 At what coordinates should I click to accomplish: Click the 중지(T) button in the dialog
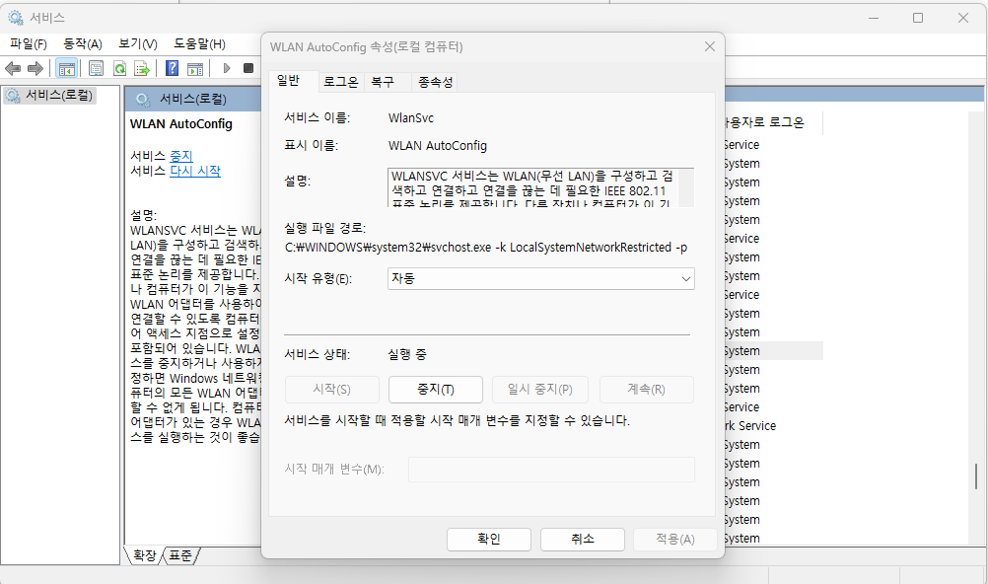pos(436,390)
